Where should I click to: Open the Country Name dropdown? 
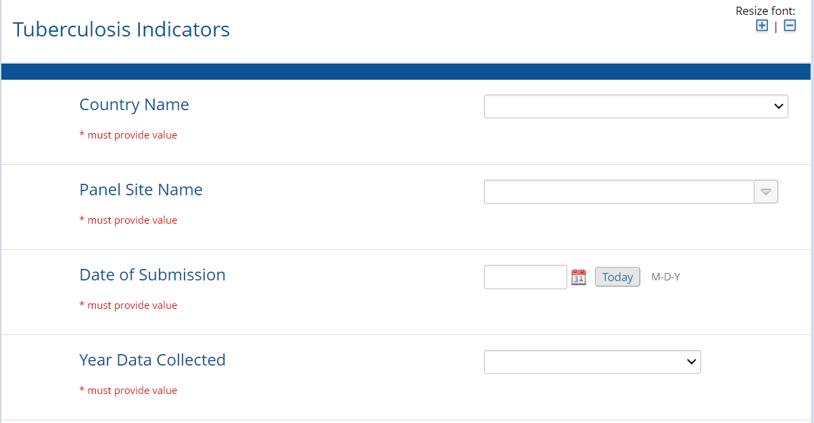click(x=636, y=106)
